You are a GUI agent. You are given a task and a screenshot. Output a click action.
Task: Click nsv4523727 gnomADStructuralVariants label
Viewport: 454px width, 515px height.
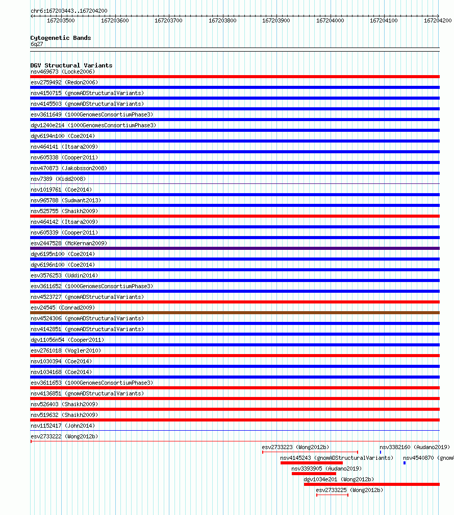pos(87,297)
